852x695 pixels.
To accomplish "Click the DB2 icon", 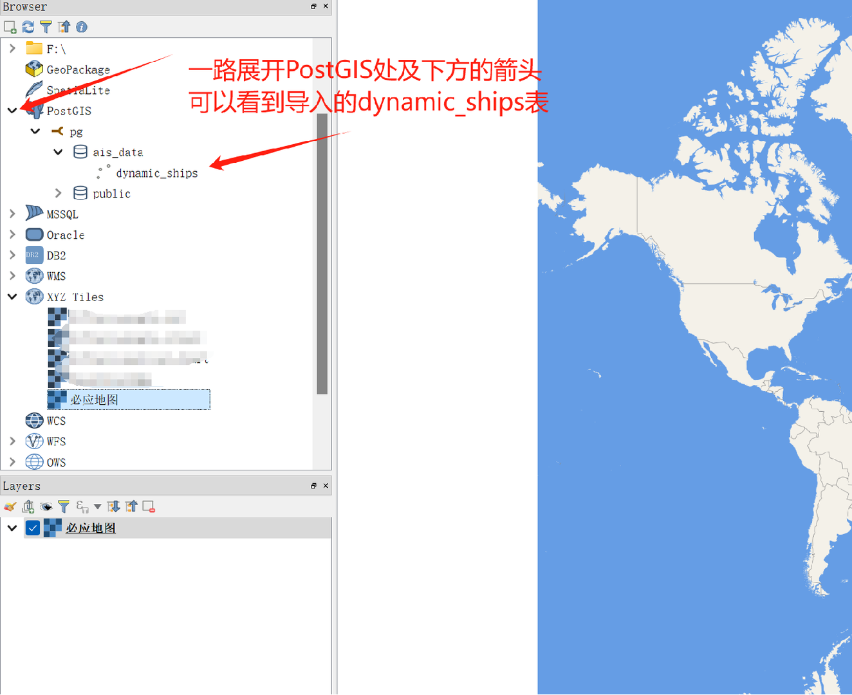I will (34, 255).
